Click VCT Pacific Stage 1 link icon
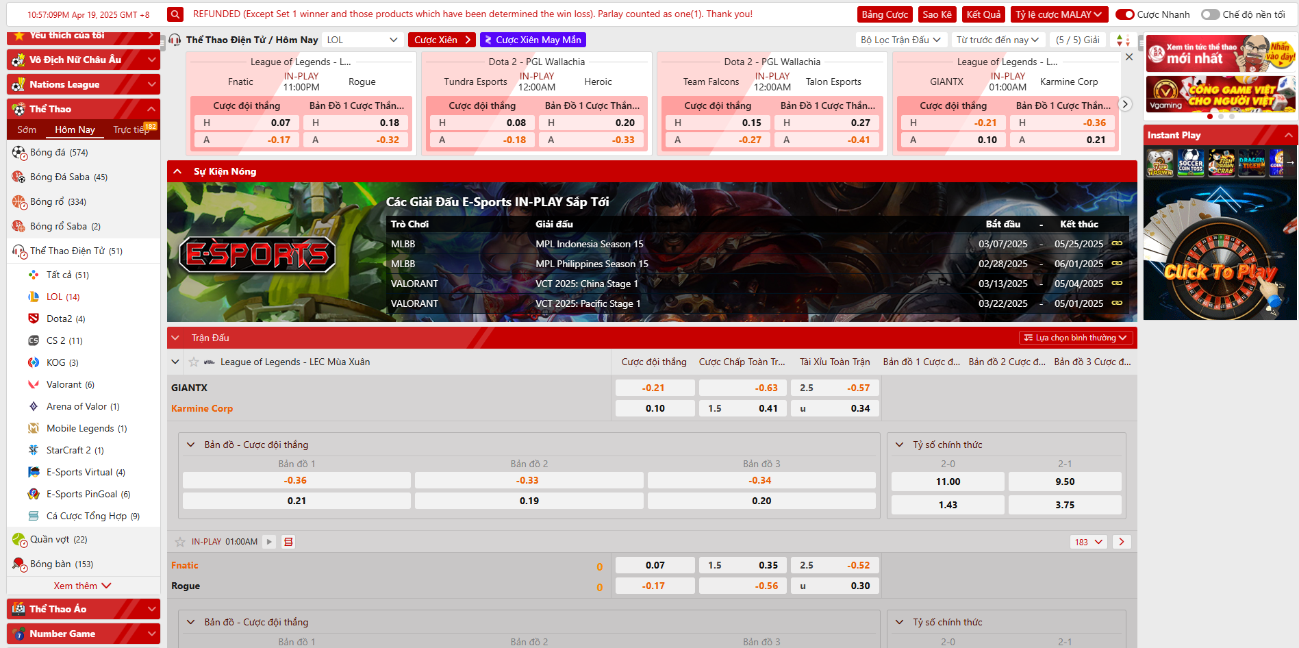The height and width of the screenshot is (648, 1299). 1117,303
